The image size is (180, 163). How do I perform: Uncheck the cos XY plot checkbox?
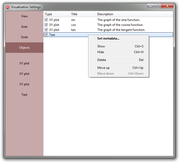click(46, 25)
